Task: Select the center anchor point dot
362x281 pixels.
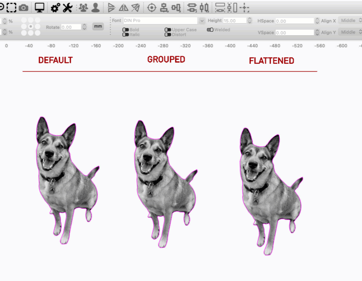Action: click(31, 26)
